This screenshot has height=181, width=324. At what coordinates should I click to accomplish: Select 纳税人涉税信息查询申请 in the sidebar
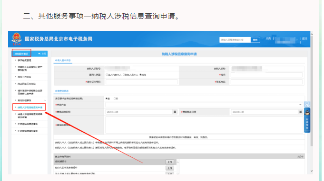pos(30,108)
